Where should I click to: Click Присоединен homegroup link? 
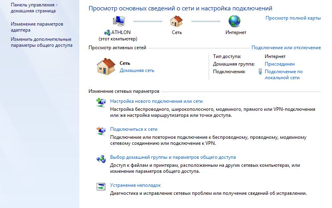pos(280,64)
